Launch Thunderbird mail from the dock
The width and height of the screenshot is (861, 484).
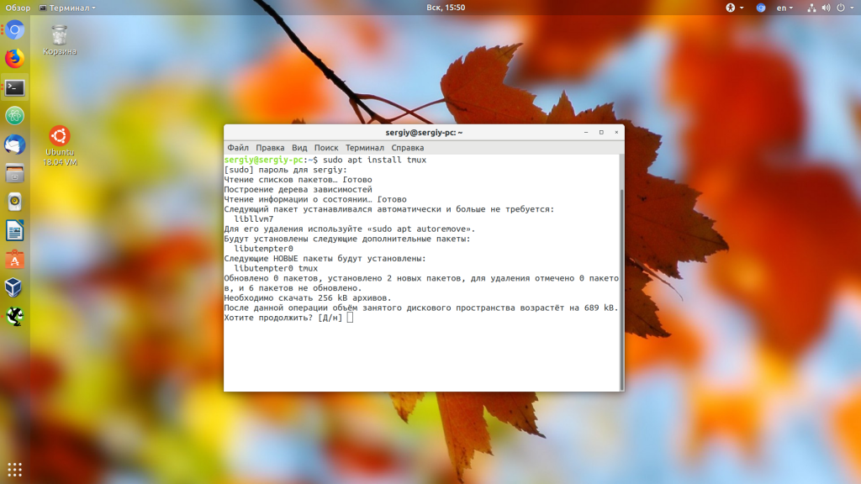click(x=15, y=145)
